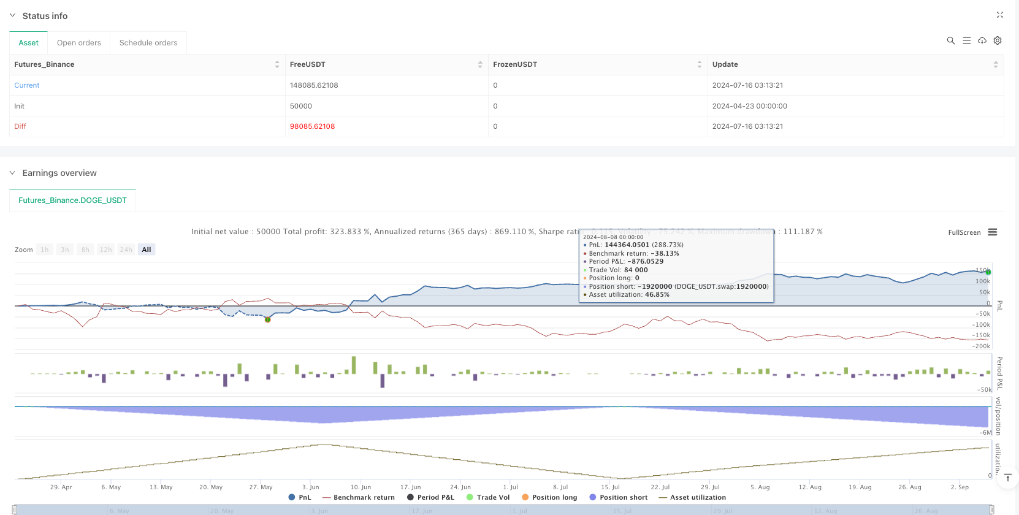This screenshot has width=1019, height=515.
Task: Toggle the Benchmark return legend series
Action: [358, 497]
